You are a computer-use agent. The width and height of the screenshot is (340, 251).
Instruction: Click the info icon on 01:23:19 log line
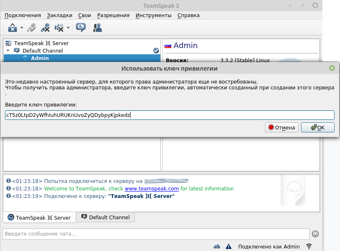8,195
